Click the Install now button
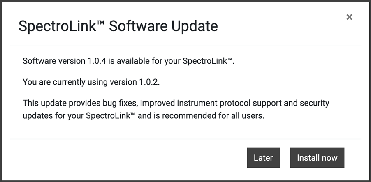The height and width of the screenshot is (182, 371). [317, 158]
